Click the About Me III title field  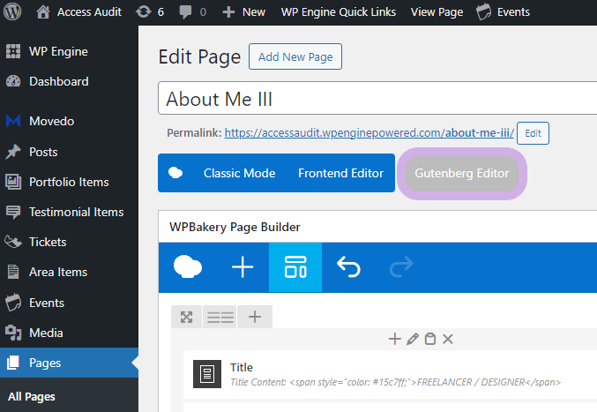[x=377, y=98]
